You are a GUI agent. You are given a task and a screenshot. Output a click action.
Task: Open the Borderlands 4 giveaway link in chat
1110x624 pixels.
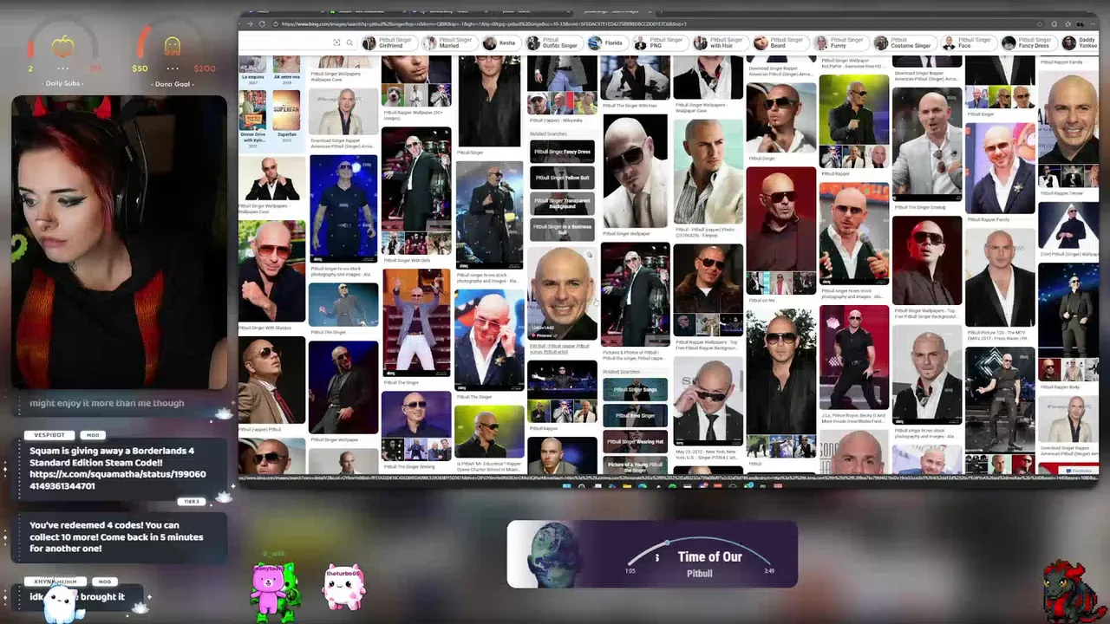[118, 480]
